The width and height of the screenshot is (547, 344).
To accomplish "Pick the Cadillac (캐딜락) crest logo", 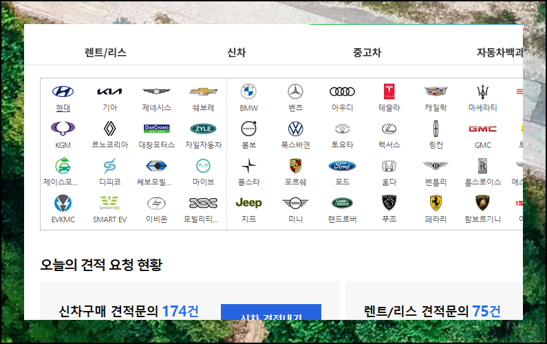I will coord(436,92).
